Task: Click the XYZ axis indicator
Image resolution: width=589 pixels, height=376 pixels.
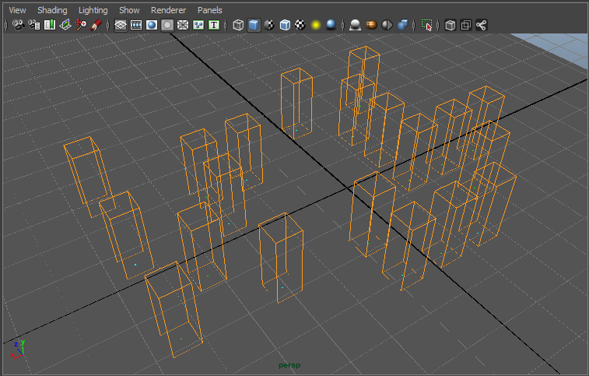Action: click(x=18, y=350)
